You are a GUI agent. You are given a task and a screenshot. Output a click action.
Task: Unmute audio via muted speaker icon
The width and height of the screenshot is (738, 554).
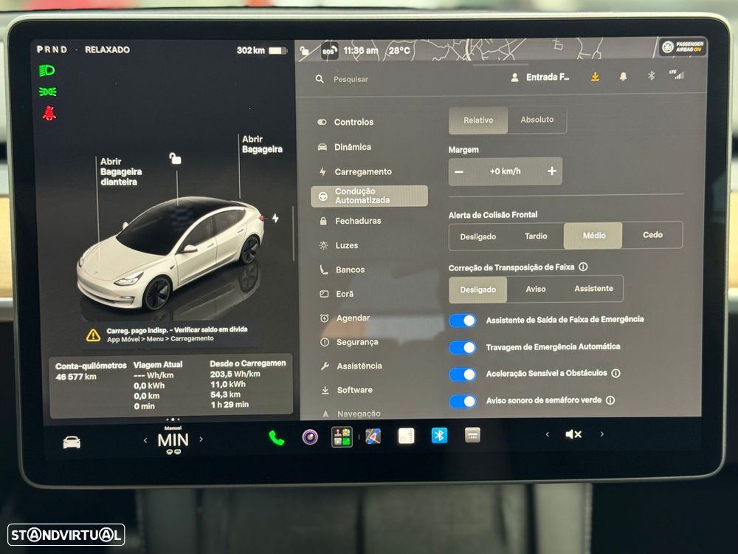pos(573,434)
